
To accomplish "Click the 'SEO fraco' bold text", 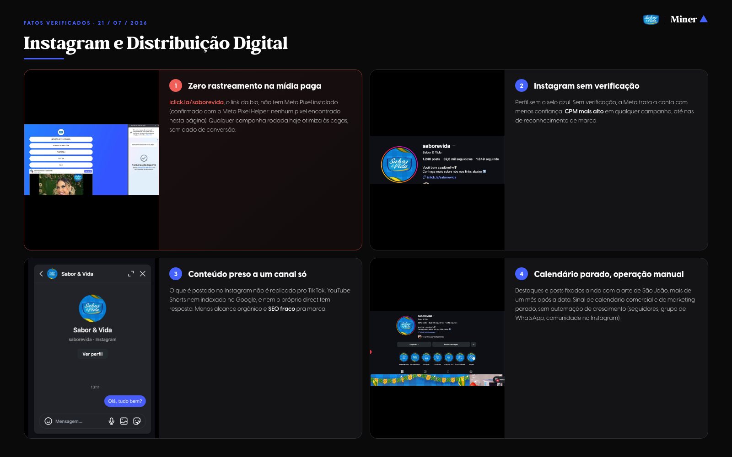I will (x=281, y=309).
